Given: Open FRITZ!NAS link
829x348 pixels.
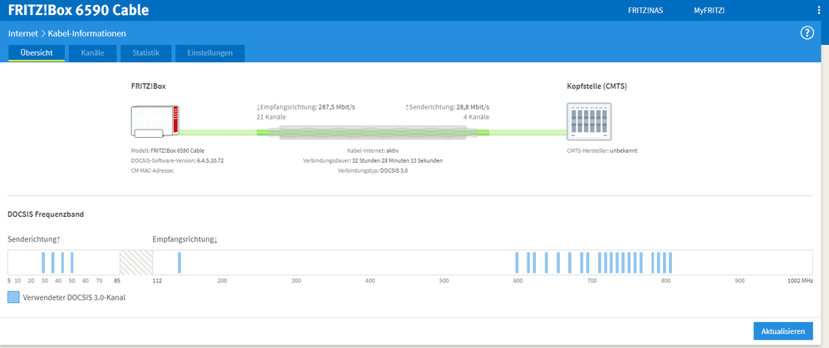Looking at the screenshot, I should click(645, 11).
